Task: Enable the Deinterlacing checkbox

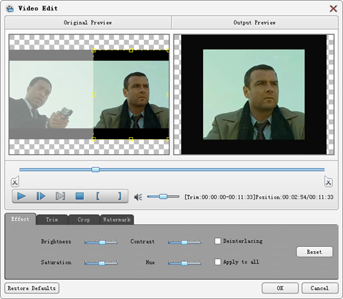Action: [x=217, y=241]
